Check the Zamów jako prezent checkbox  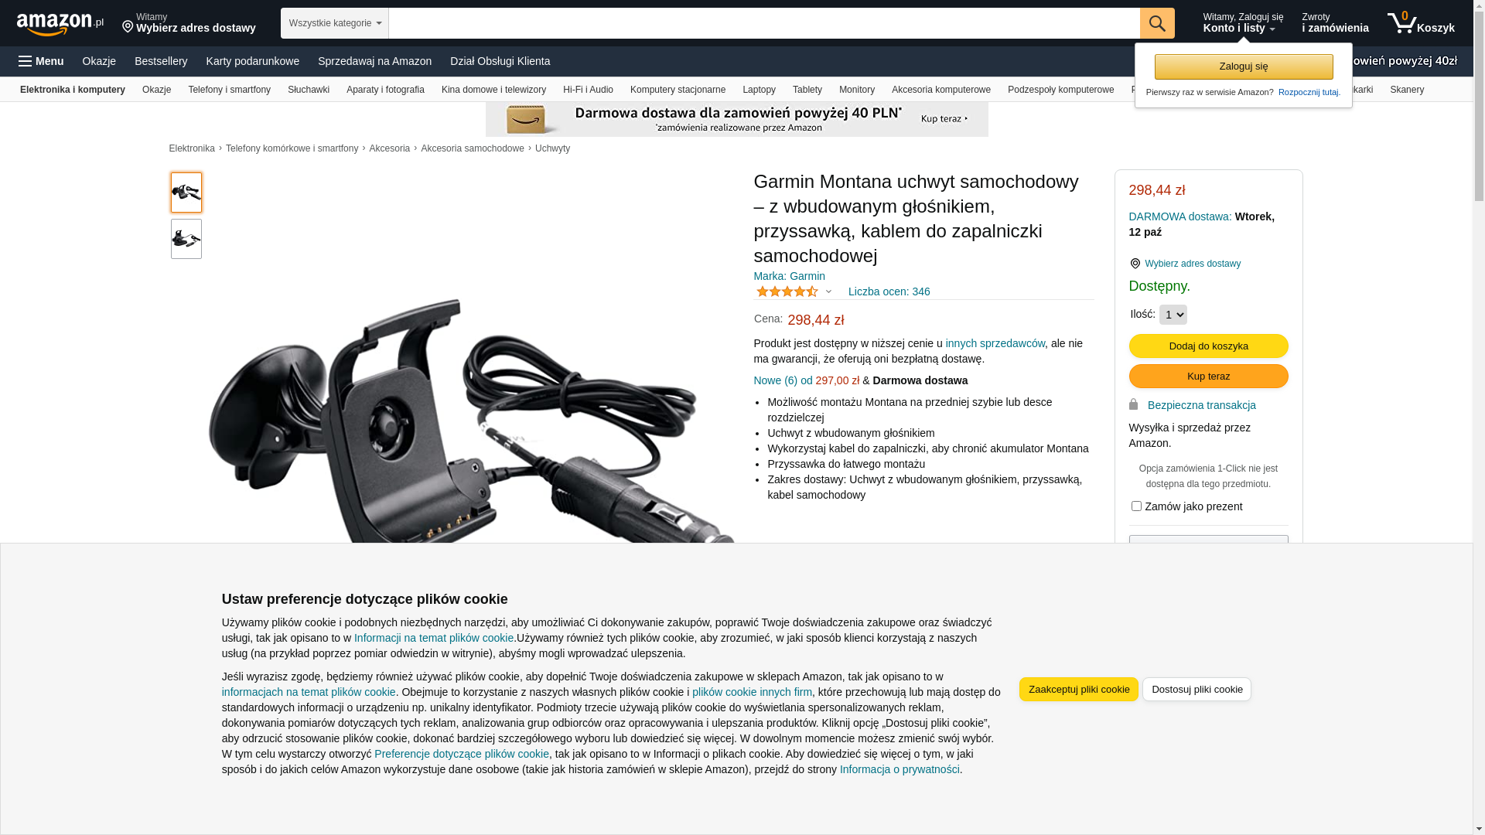tap(1136, 506)
